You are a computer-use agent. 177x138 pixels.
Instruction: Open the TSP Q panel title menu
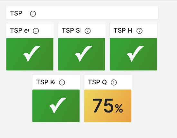point(98,82)
